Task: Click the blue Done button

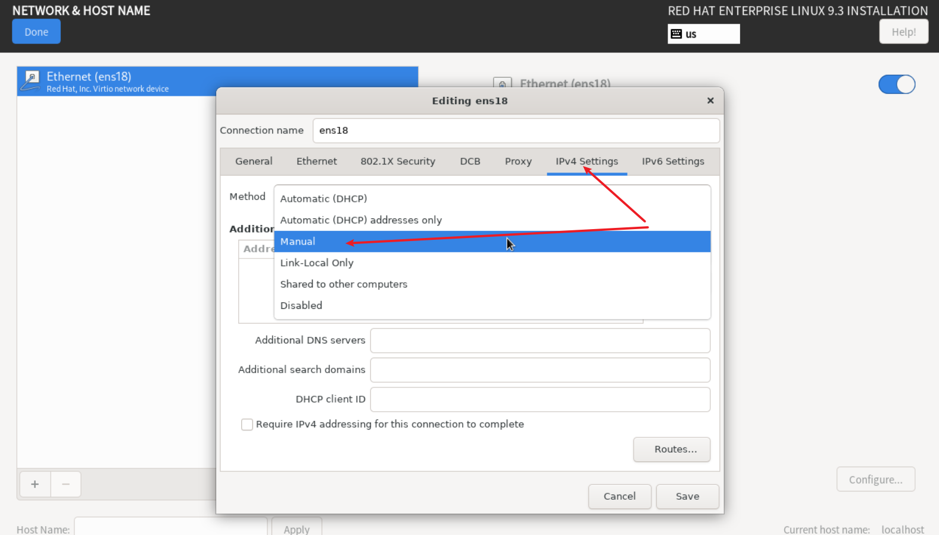Action: point(36,32)
